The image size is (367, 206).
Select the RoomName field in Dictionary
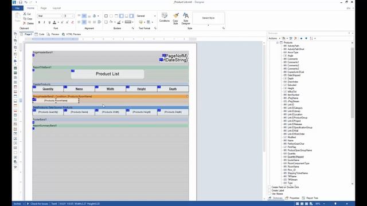[293, 167]
